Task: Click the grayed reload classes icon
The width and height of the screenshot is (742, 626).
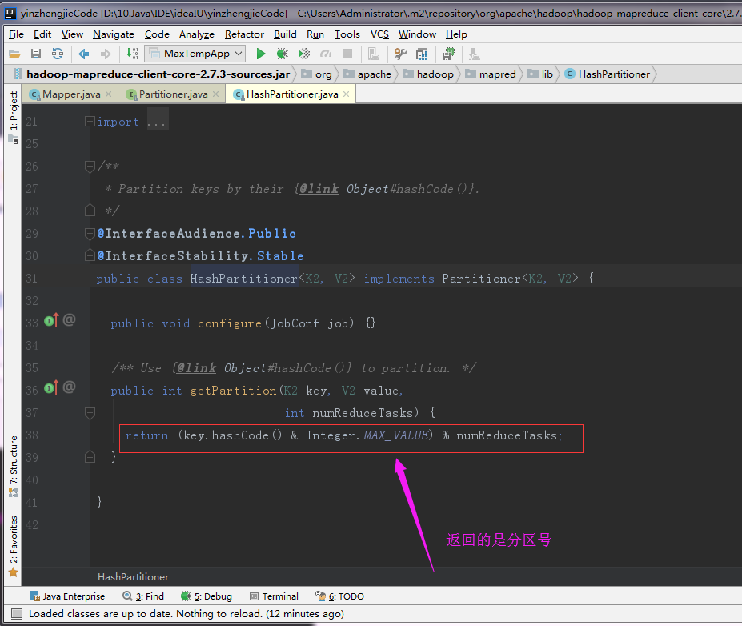Action: [326, 54]
